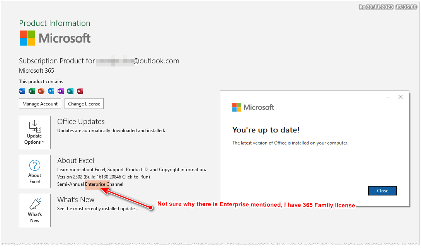Open the About Excel dialog

pyautogui.click(x=35, y=172)
